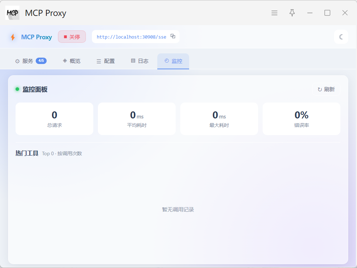
Task: Click the 暂无调用记录 empty message
Action: click(x=178, y=209)
